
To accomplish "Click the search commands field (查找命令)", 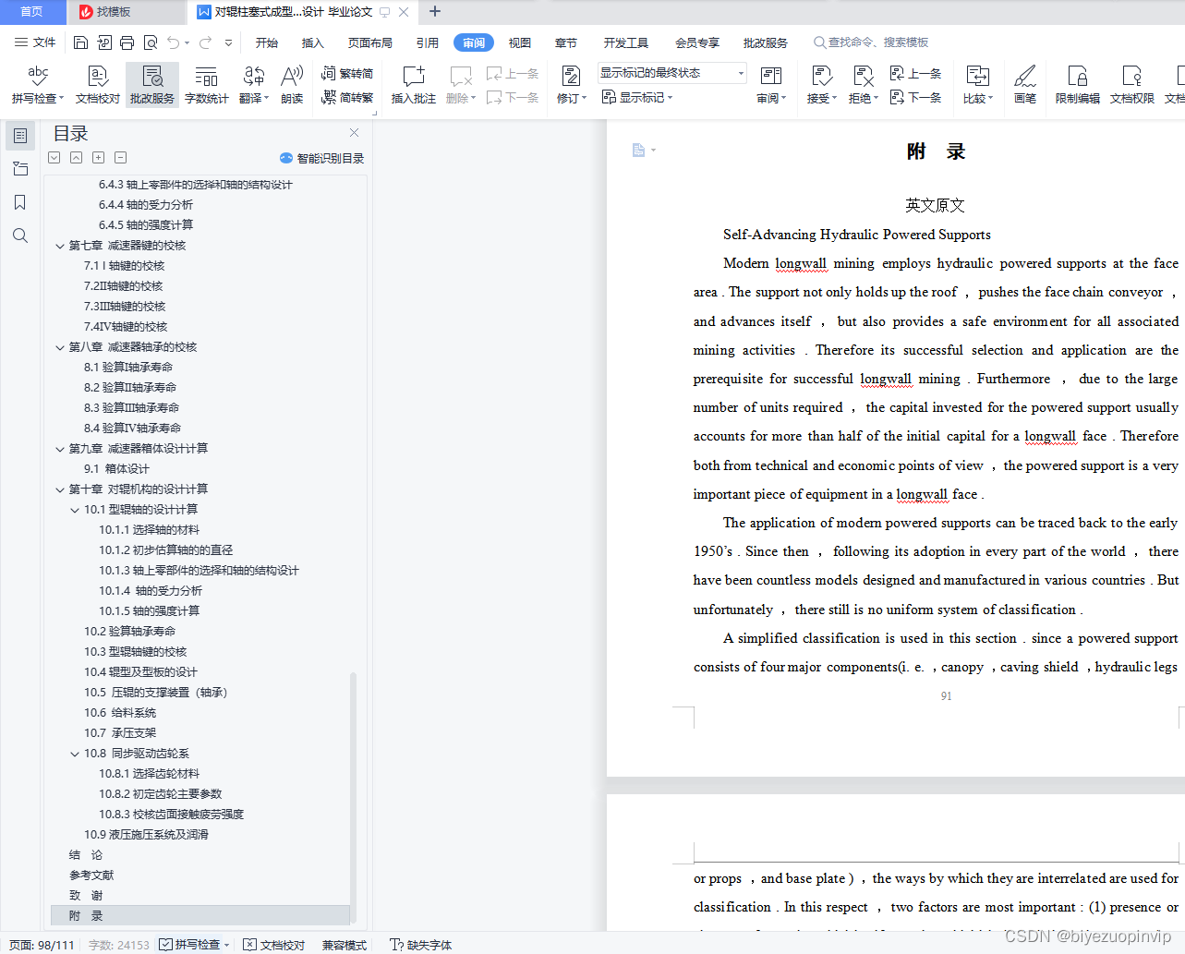I will coord(871,42).
